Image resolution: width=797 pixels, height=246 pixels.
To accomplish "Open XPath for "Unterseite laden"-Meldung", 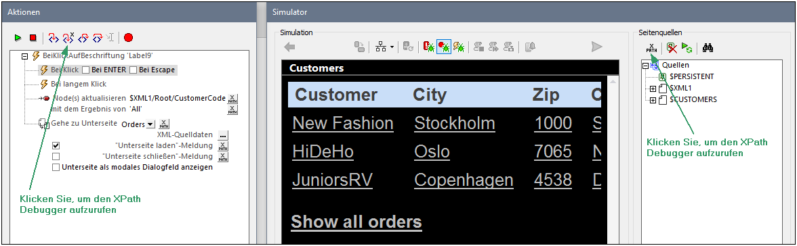I will click(223, 146).
